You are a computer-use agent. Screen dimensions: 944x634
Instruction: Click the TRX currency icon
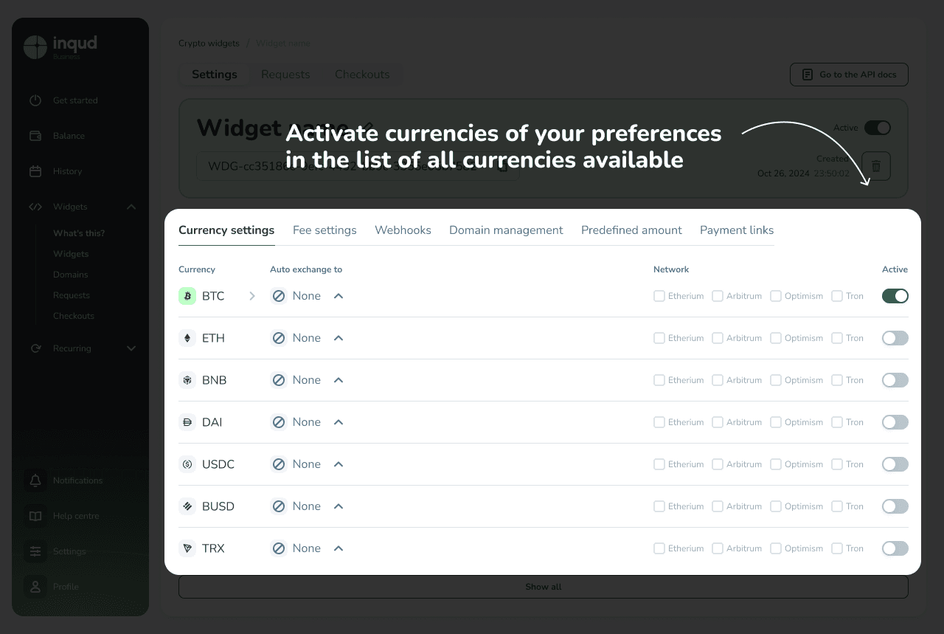[187, 548]
